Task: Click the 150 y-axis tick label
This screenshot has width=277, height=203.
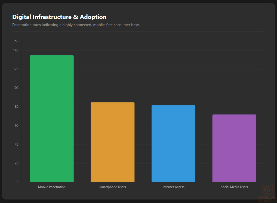Action: pyautogui.click(x=16, y=41)
